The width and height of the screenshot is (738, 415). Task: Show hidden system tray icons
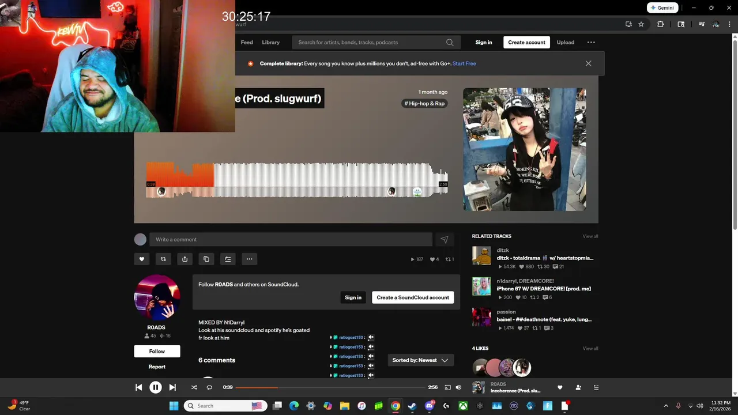[666, 406]
